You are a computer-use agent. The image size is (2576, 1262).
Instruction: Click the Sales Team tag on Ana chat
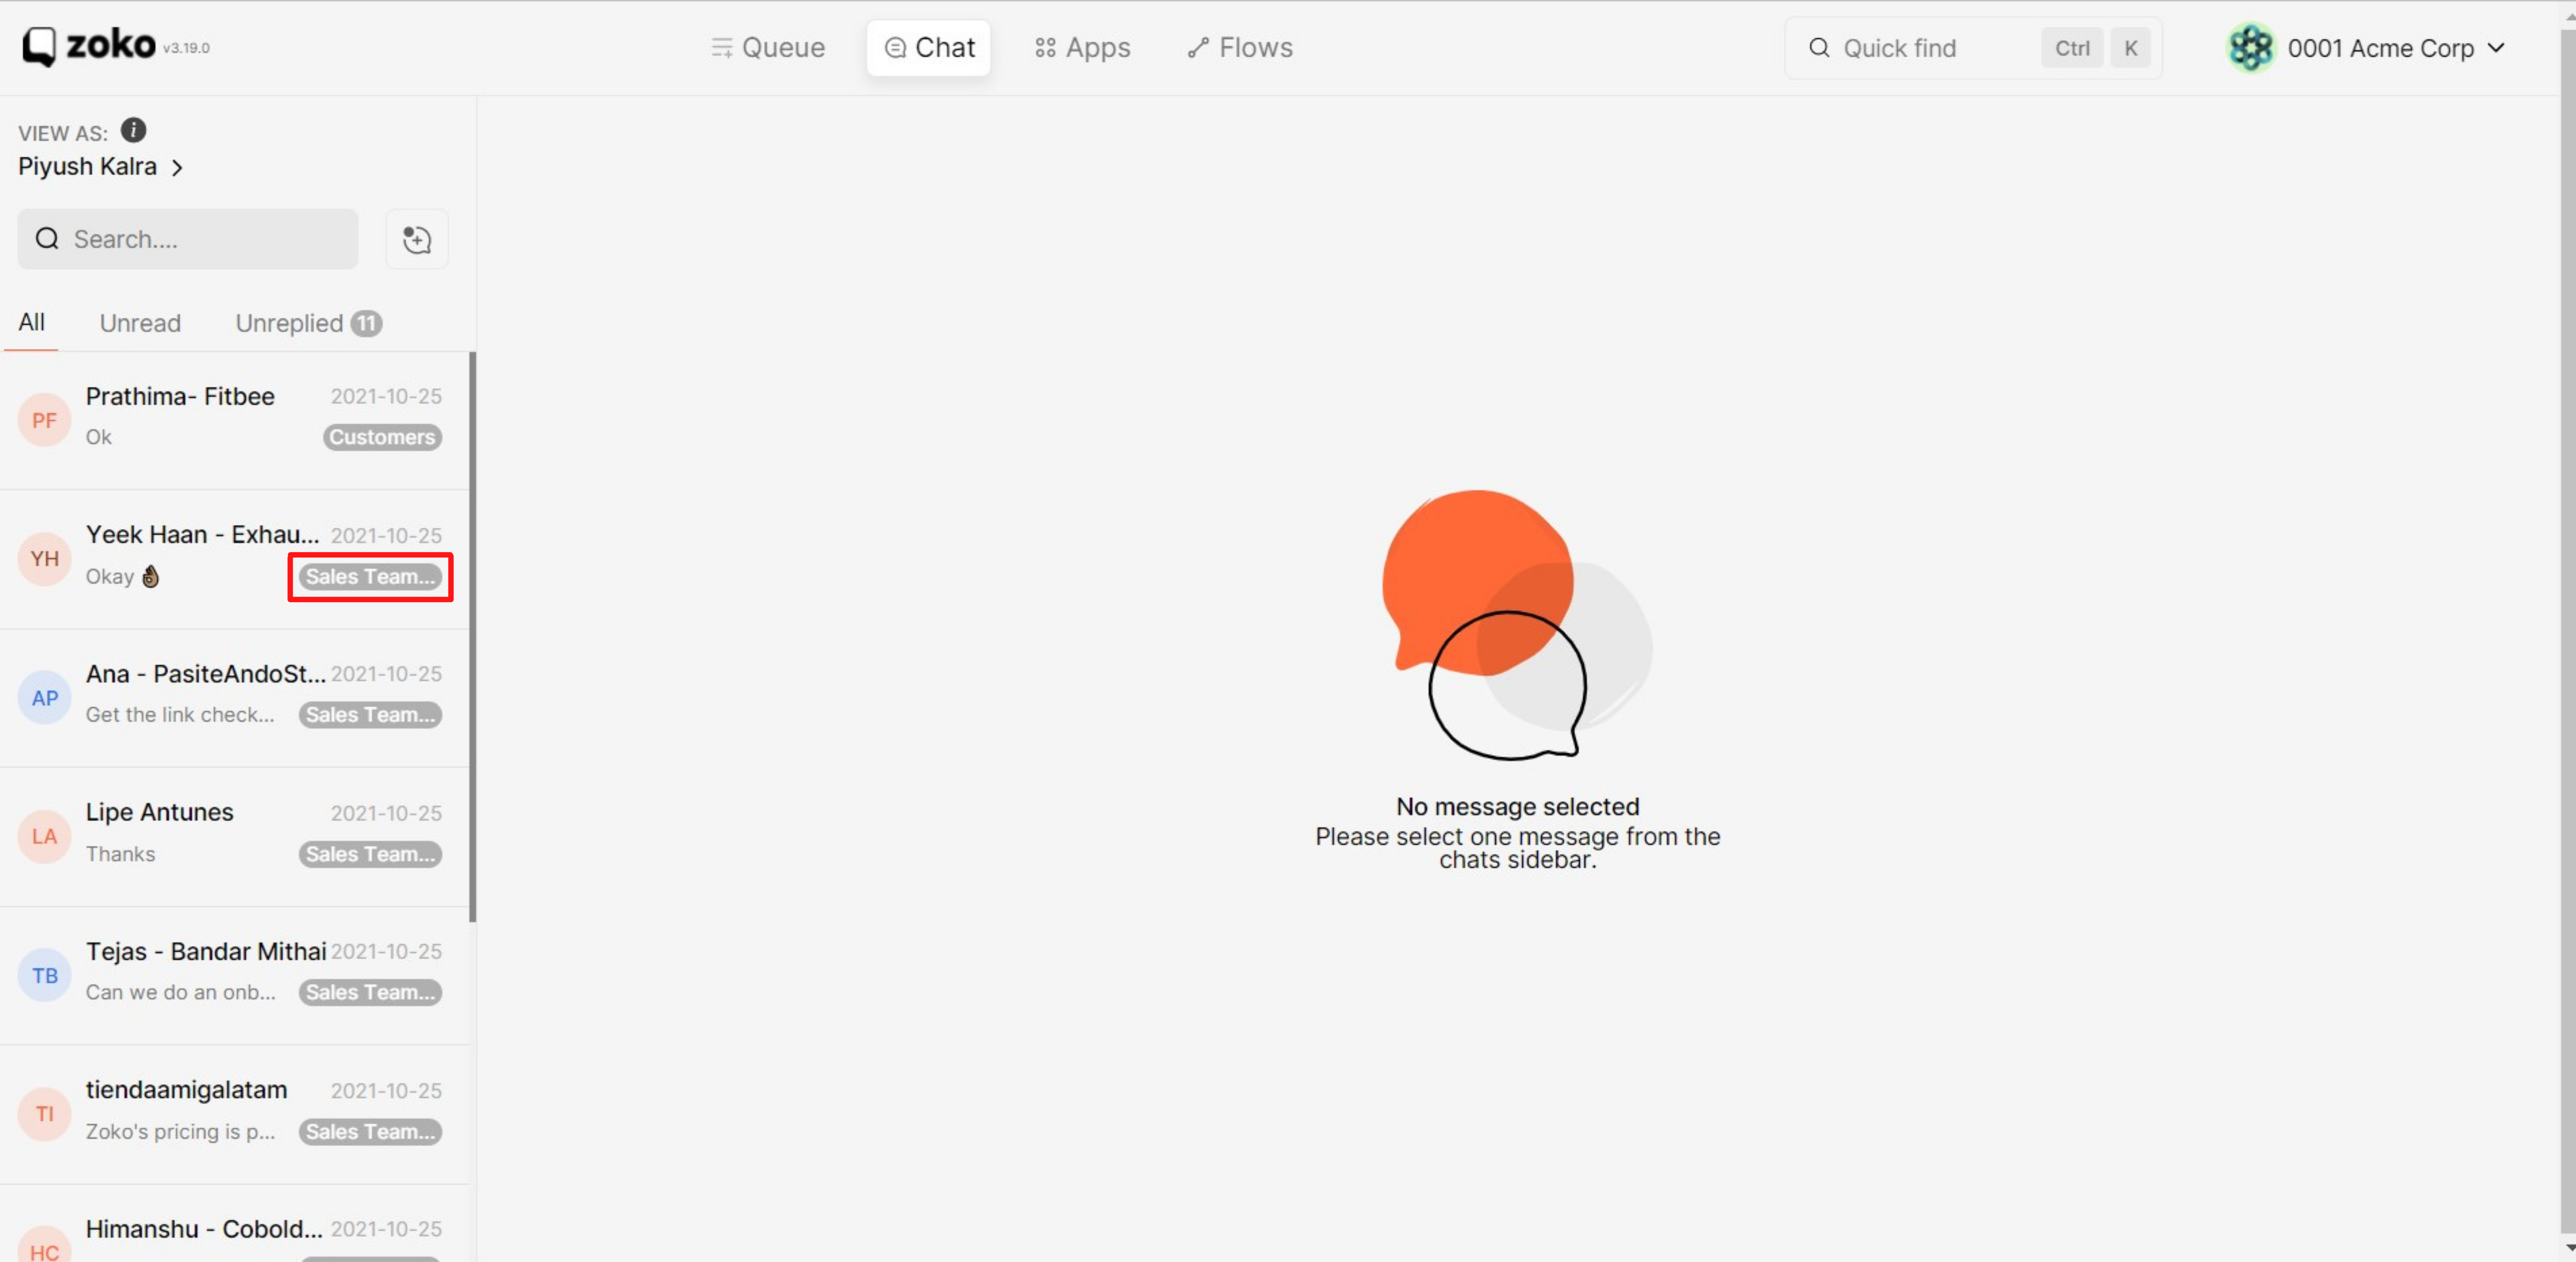370,715
